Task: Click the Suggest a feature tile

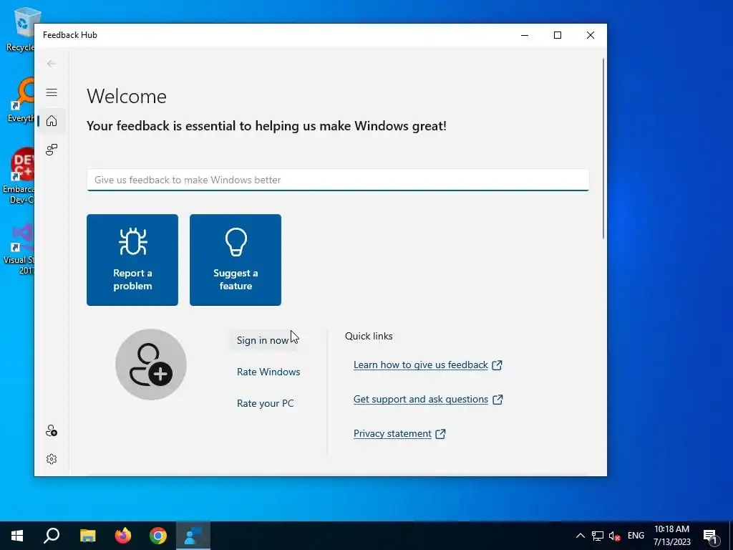Action: point(236,260)
